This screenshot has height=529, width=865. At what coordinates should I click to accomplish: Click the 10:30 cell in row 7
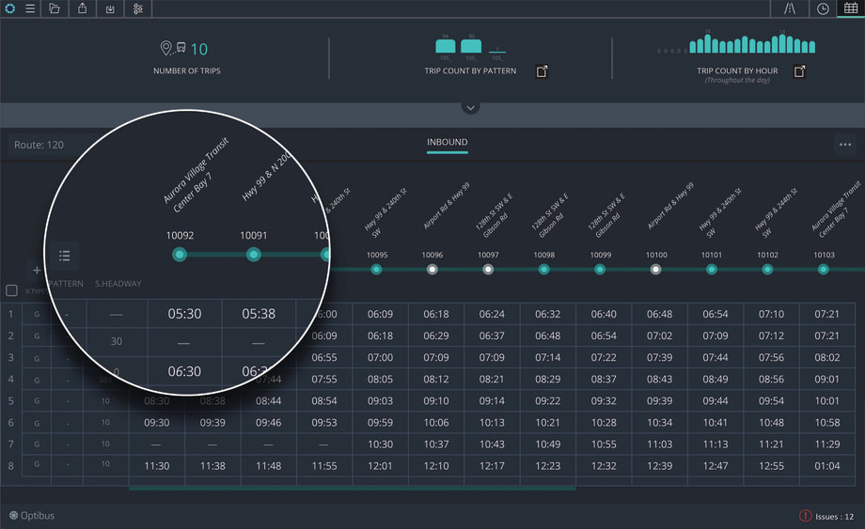pos(380,444)
